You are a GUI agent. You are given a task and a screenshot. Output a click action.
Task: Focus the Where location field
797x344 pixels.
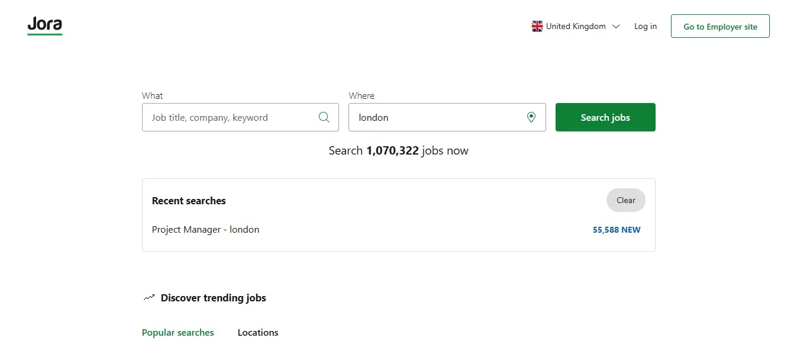point(447,117)
